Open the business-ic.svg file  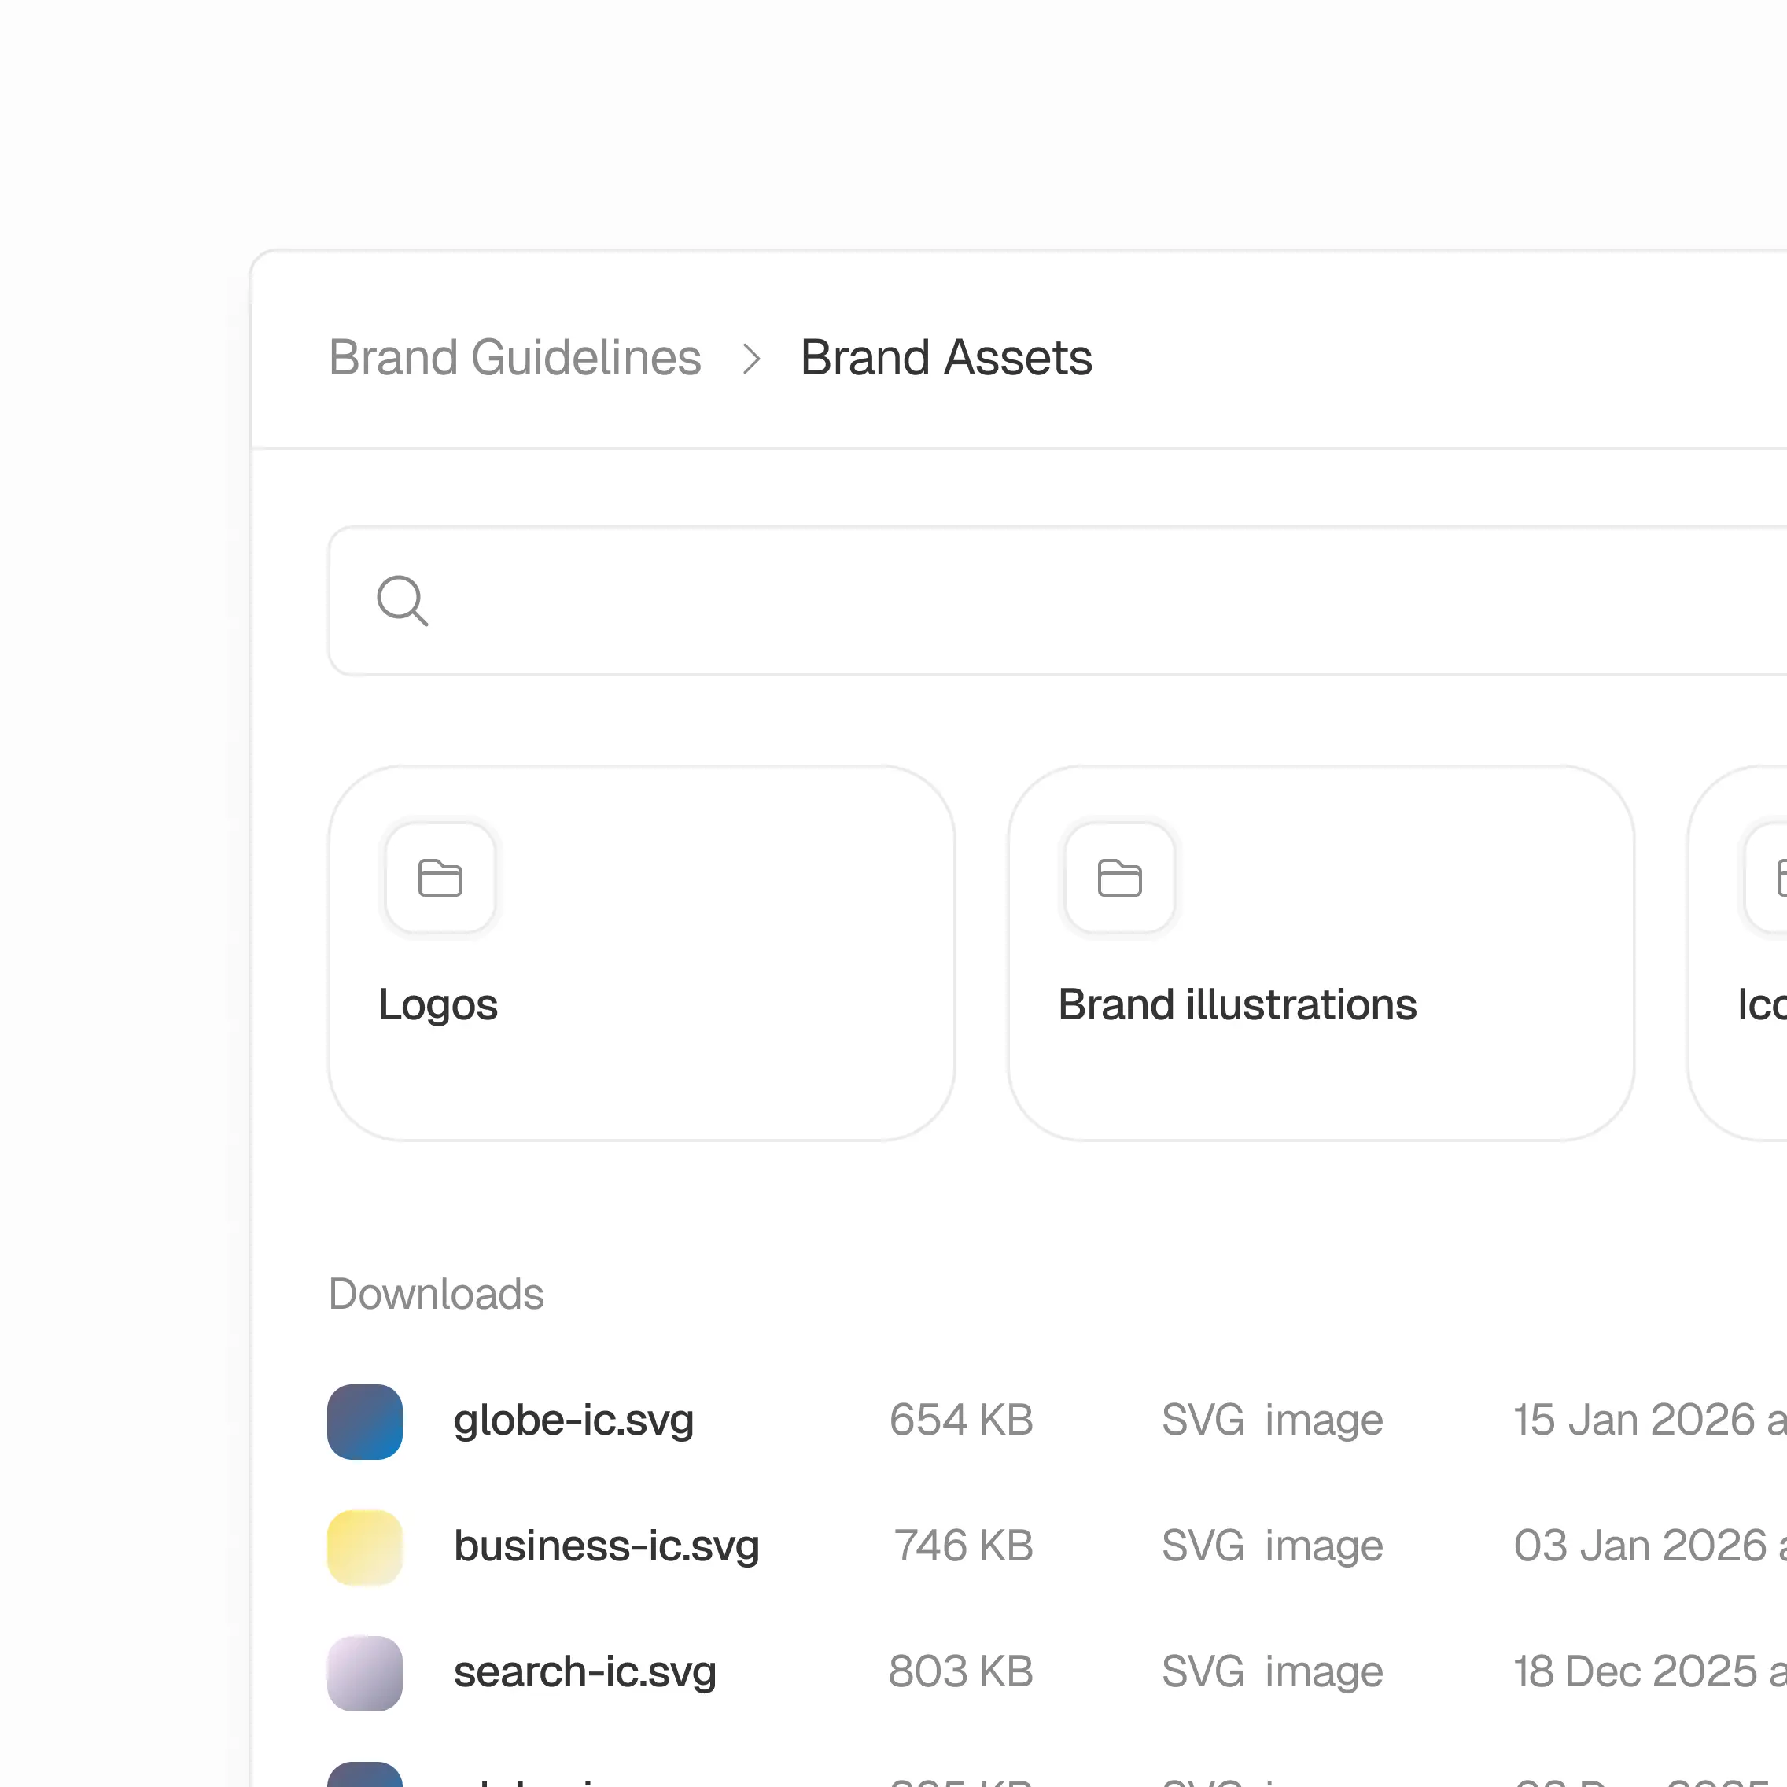coord(606,1546)
